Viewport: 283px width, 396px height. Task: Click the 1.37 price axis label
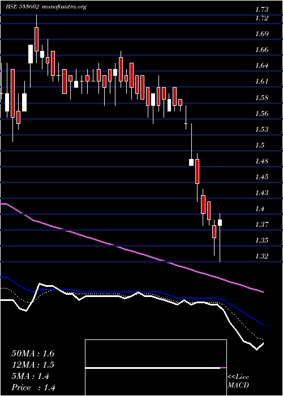[262, 224]
